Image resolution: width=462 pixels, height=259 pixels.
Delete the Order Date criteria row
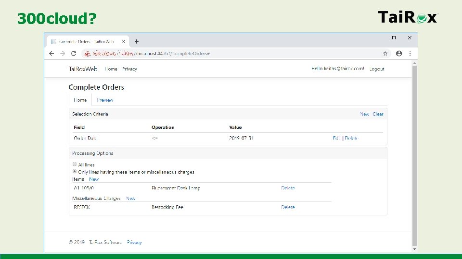click(x=351, y=138)
